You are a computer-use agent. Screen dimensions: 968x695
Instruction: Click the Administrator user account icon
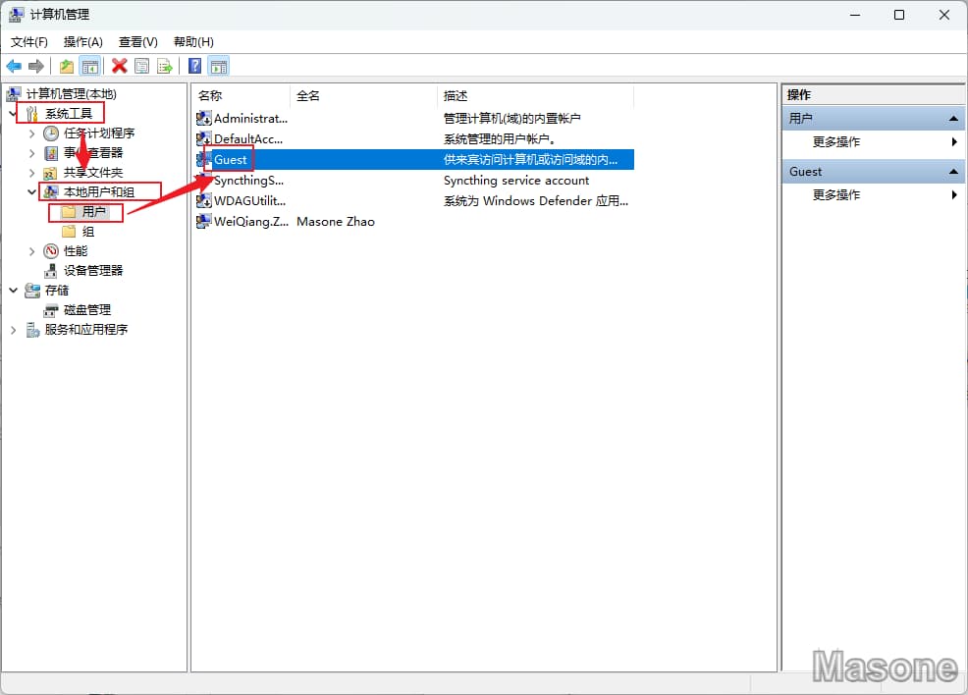point(204,118)
